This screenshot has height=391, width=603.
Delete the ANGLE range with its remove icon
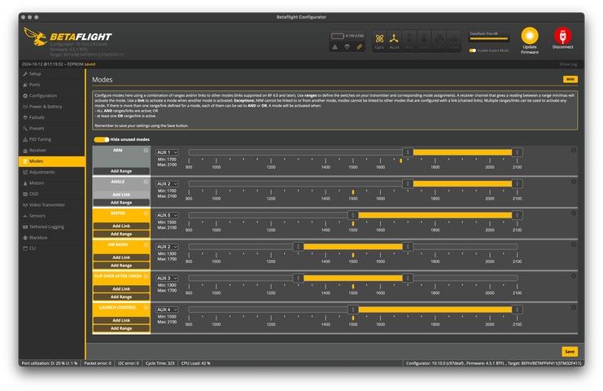(574, 182)
